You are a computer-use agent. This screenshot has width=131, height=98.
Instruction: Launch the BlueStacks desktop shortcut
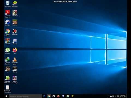point(15,4)
